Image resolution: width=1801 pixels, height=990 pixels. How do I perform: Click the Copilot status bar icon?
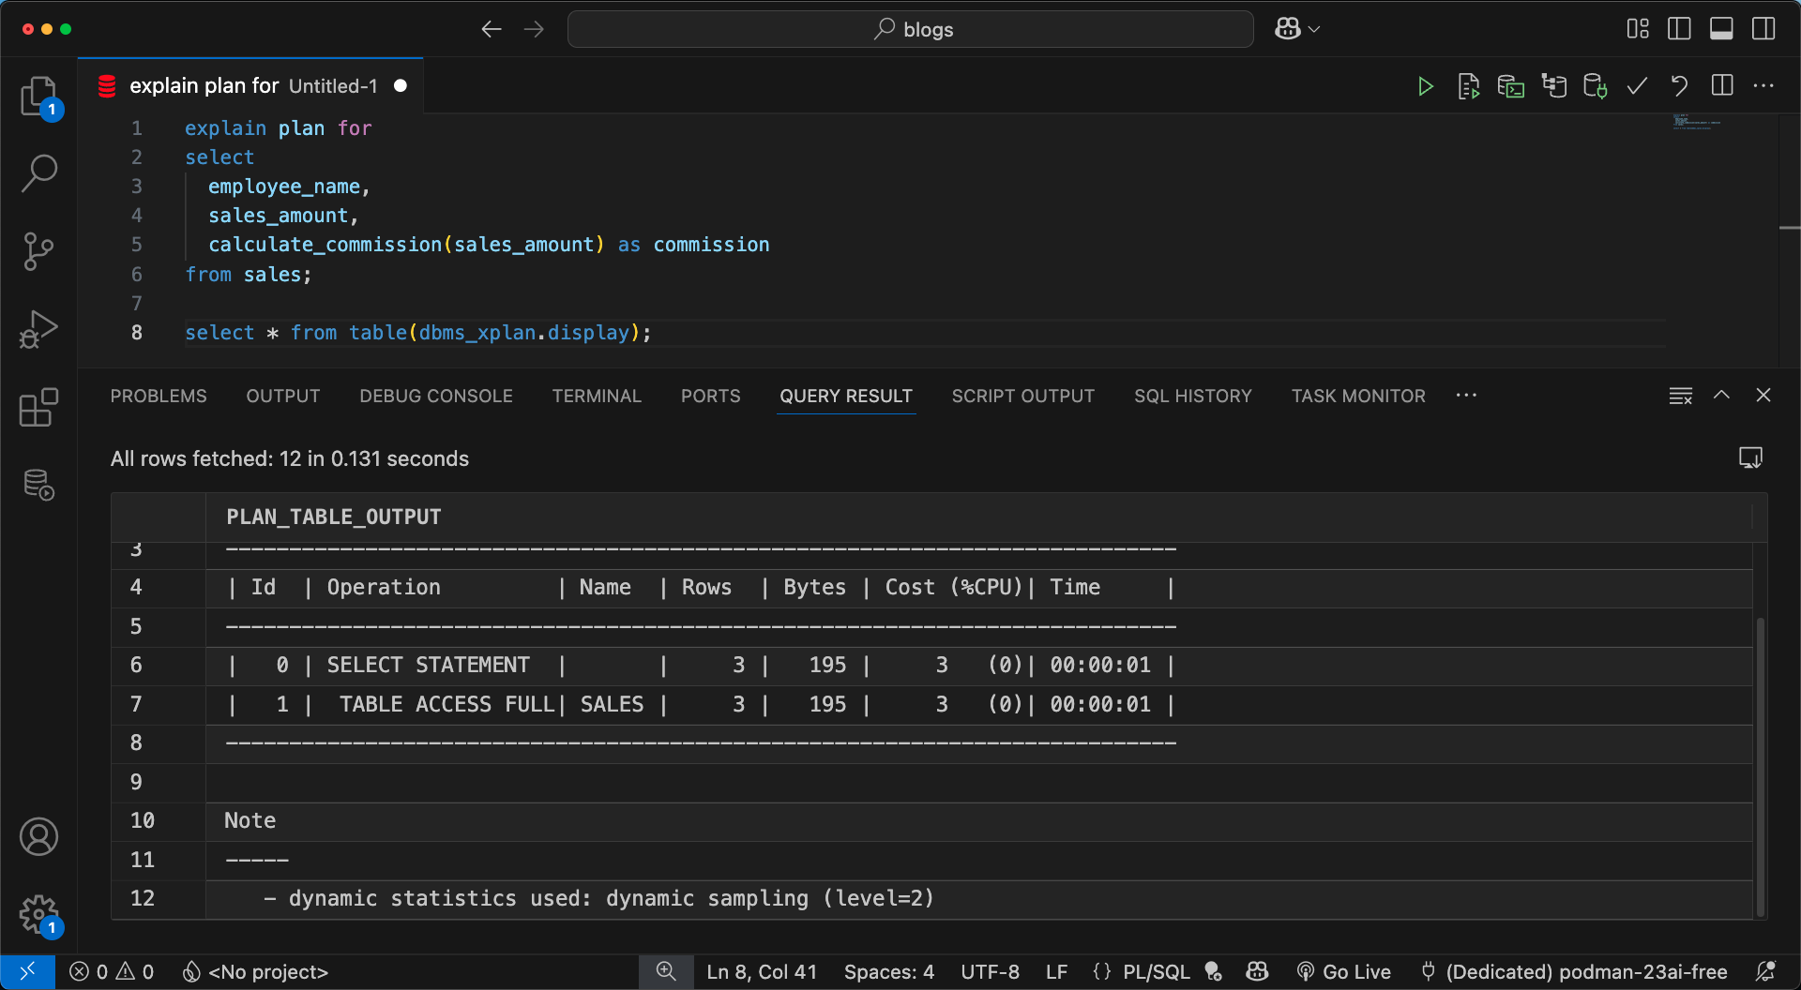1257,971
